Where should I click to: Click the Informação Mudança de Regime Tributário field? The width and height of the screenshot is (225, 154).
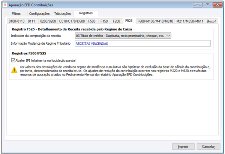coord(143,44)
